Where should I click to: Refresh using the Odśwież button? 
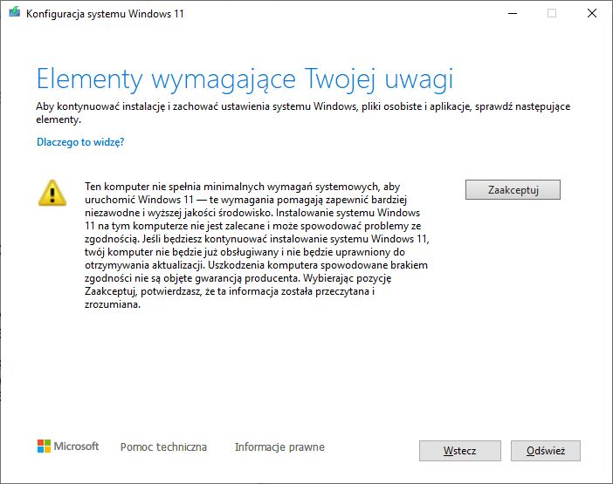pos(546,451)
